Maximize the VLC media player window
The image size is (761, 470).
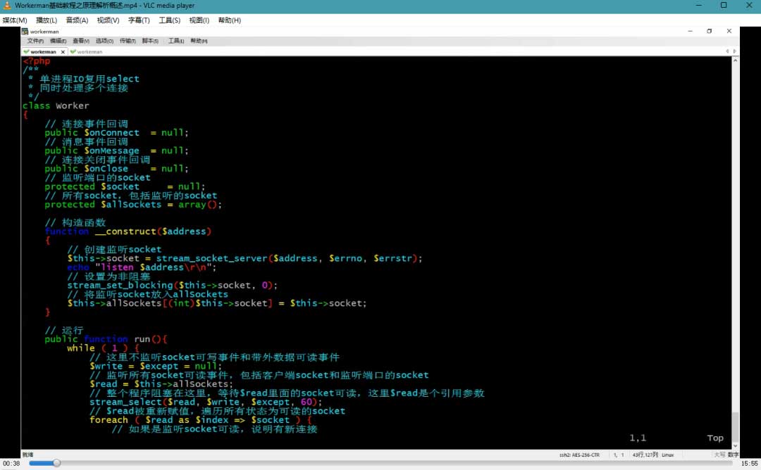point(723,6)
